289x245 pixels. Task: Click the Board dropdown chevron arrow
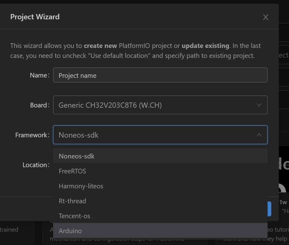tap(259, 105)
